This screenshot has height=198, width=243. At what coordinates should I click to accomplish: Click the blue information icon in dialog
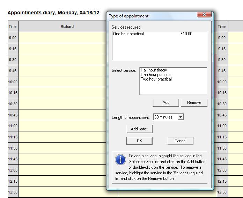point(120,160)
